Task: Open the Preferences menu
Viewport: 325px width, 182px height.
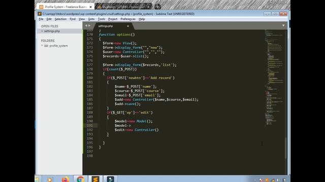Action: click(128, 19)
